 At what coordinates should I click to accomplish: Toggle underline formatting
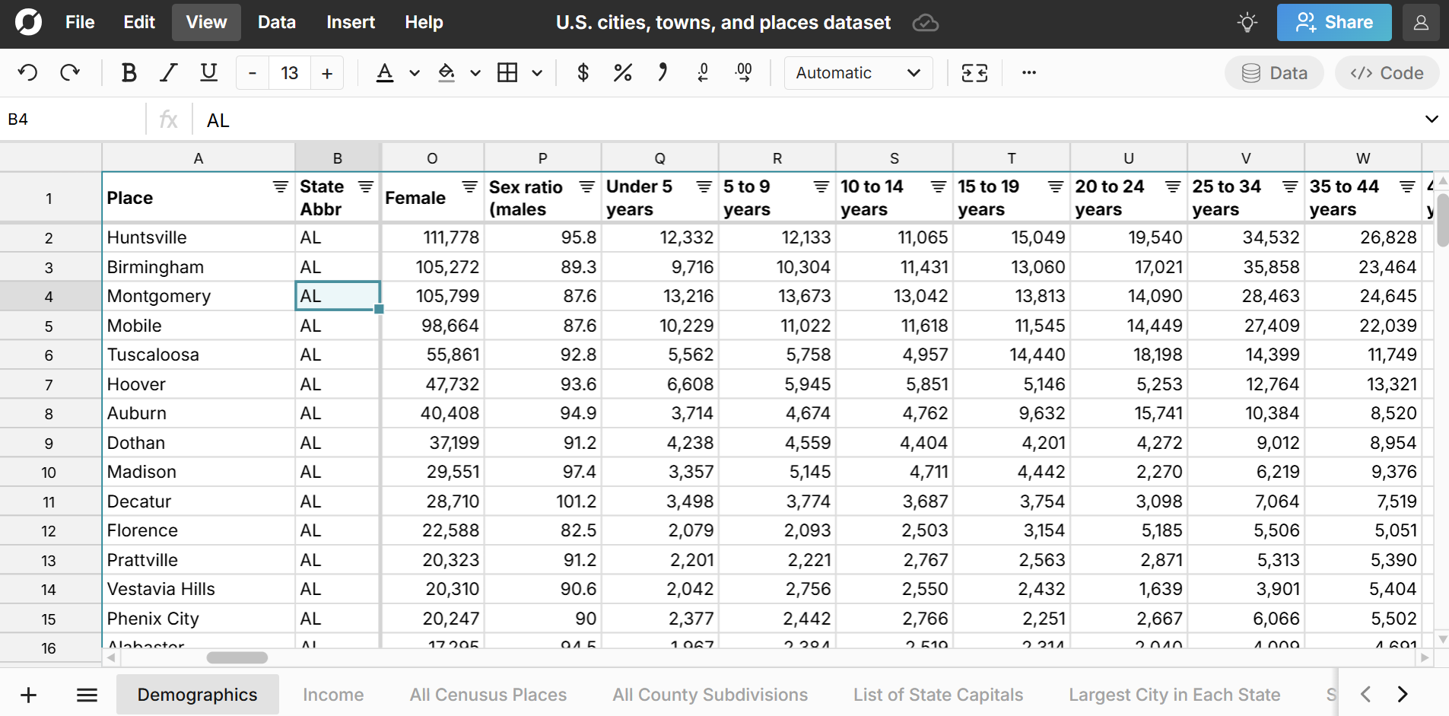[x=208, y=73]
